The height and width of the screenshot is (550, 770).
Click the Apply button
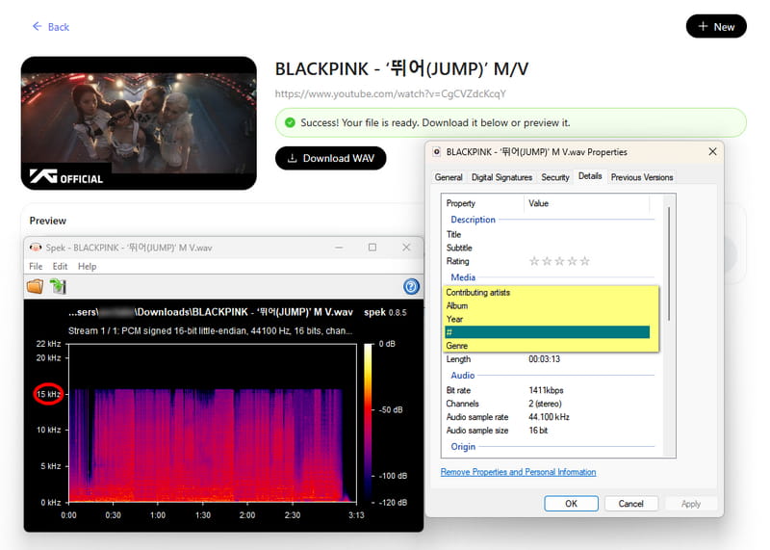pos(691,504)
